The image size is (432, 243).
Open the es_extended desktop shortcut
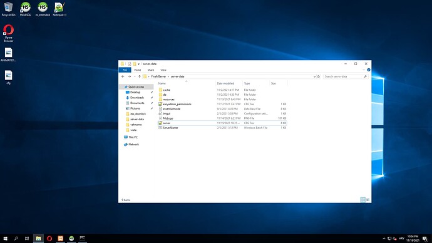[43, 9]
